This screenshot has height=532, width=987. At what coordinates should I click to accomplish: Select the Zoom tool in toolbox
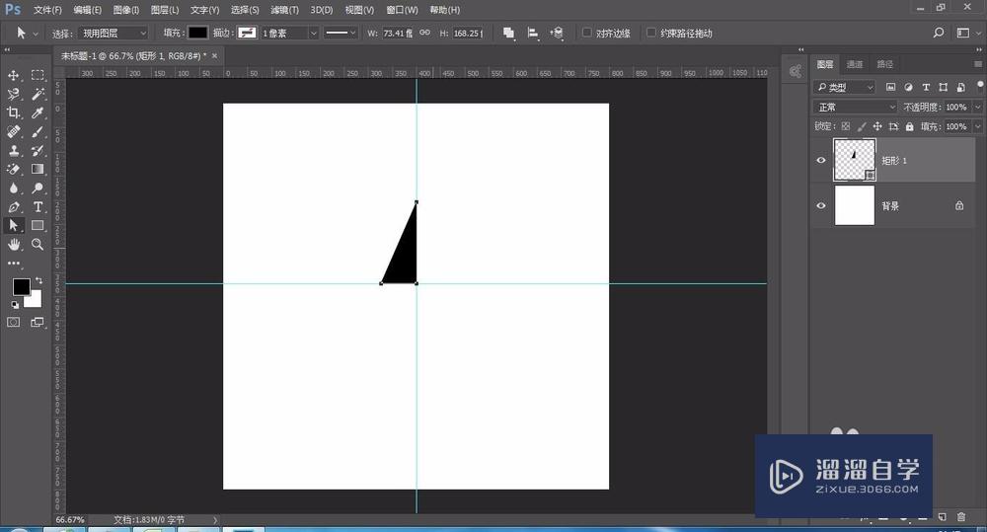(38, 244)
